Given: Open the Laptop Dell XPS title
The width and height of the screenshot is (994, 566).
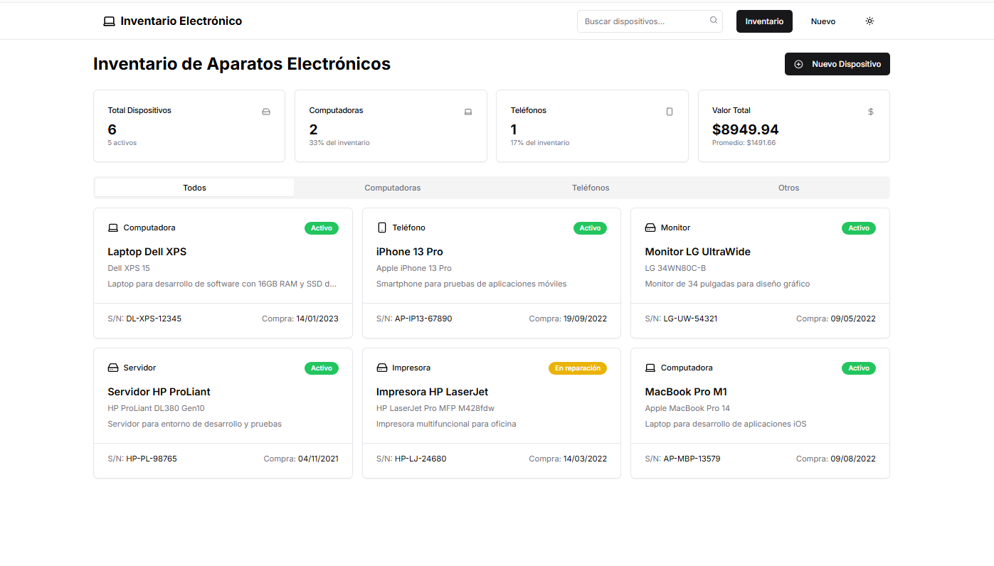Looking at the screenshot, I should tap(147, 252).
